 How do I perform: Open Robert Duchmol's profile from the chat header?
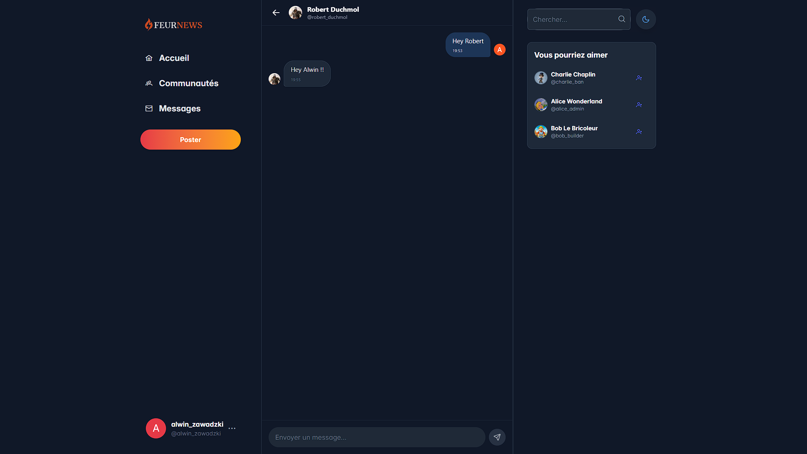click(x=295, y=13)
